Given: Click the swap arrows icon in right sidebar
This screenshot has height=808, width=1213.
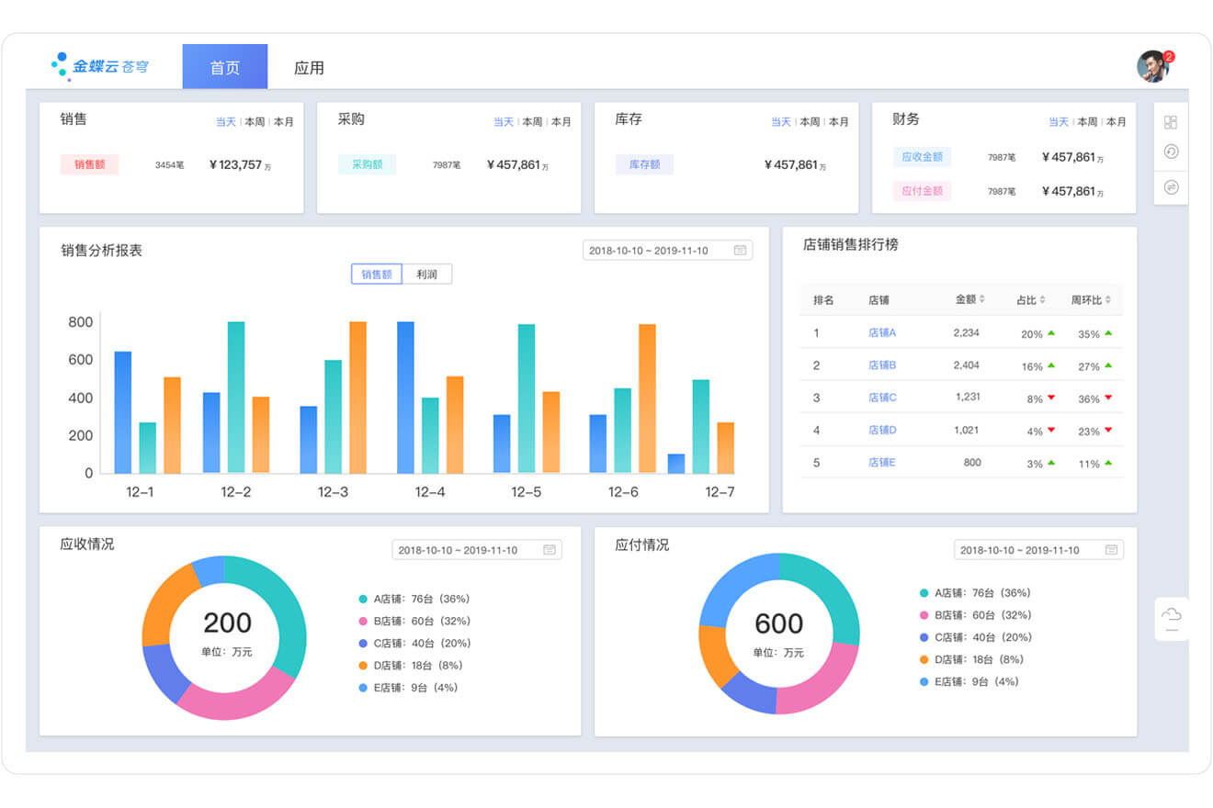Looking at the screenshot, I should [1170, 187].
